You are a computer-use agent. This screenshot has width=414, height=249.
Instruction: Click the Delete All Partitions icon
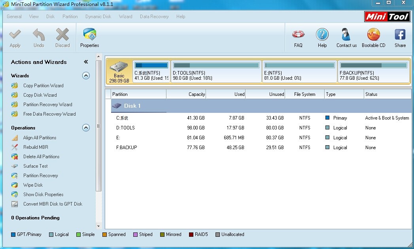(x=15, y=157)
